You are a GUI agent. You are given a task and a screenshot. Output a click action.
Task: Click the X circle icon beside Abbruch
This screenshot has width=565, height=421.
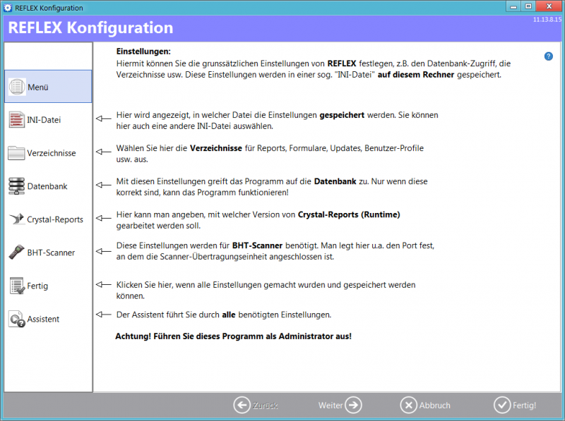[x=409, y=405]
